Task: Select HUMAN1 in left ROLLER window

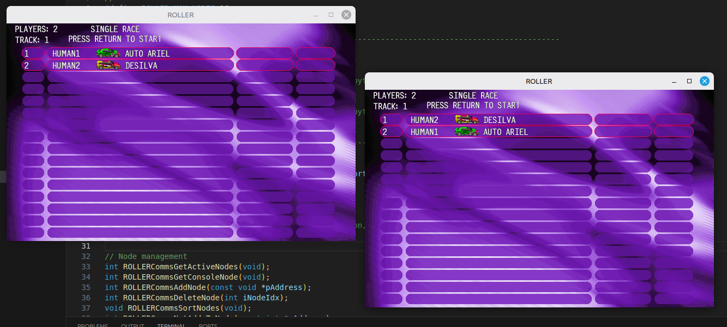Action: (x=66, y=54)
